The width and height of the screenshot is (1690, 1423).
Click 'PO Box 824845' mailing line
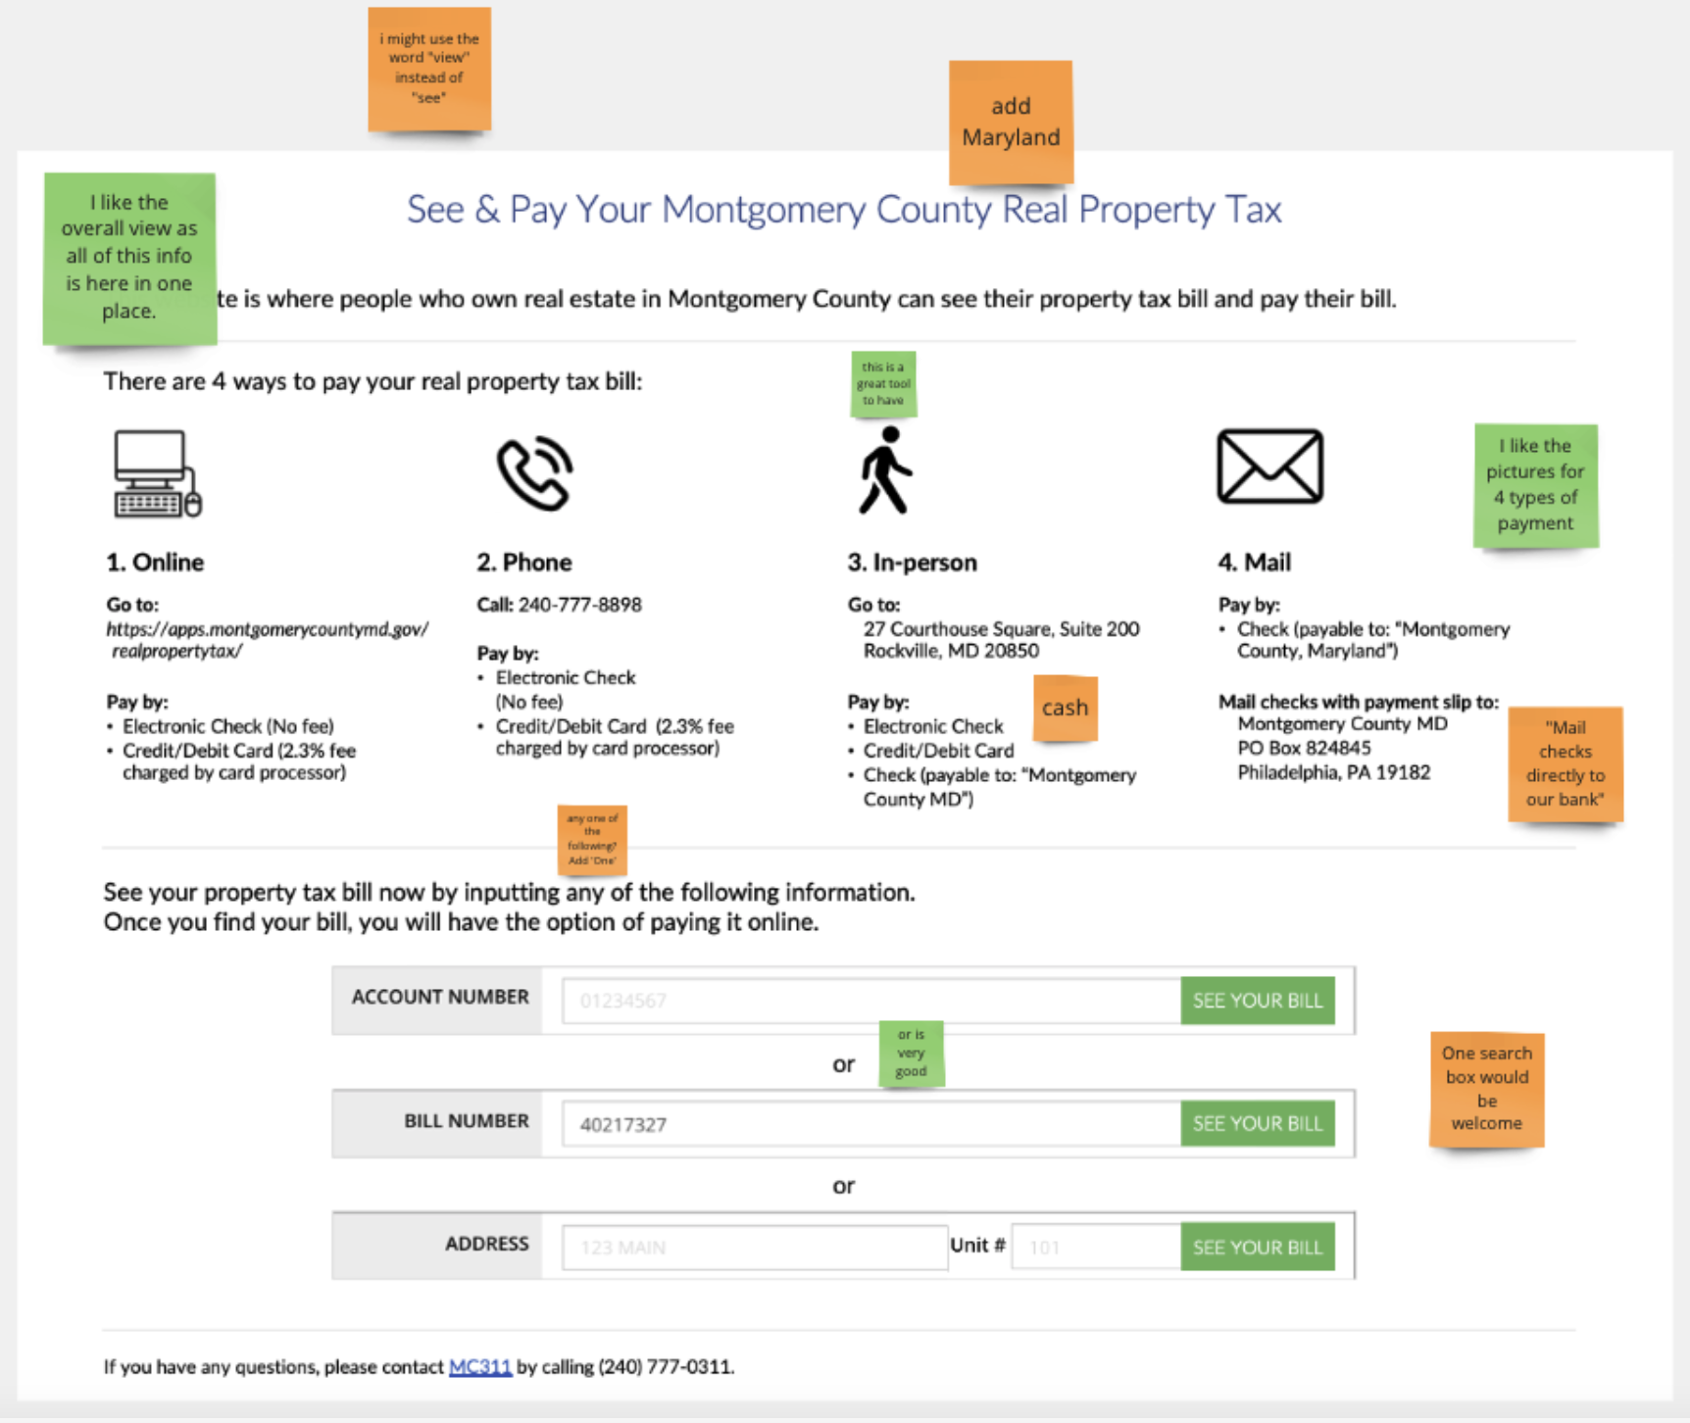[1304, 748]
